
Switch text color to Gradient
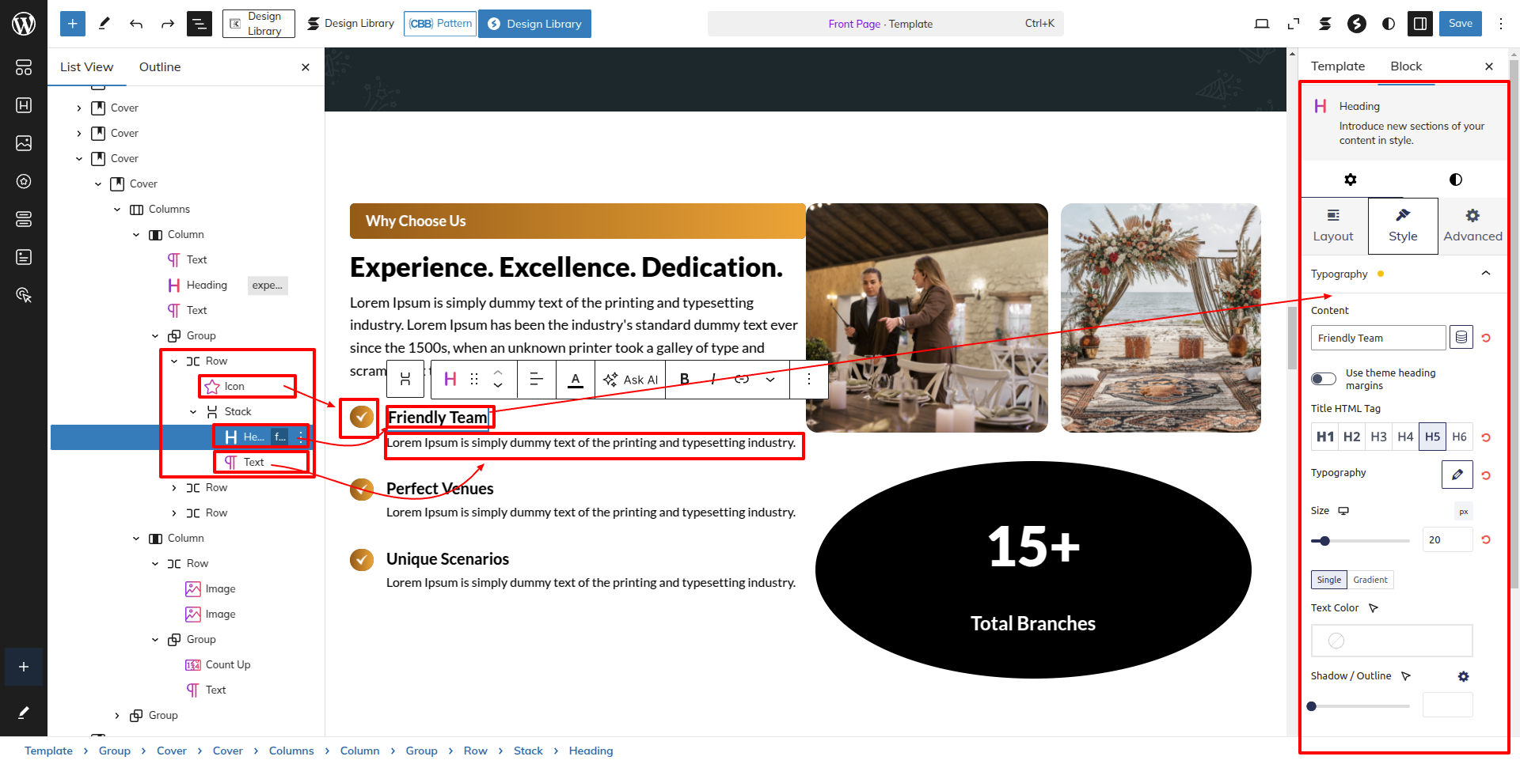tap(1370, 580)
